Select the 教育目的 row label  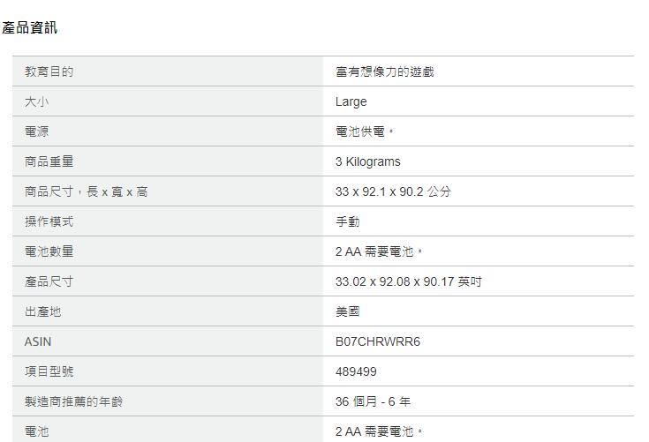pyautogui.click(x=49, y=71)
